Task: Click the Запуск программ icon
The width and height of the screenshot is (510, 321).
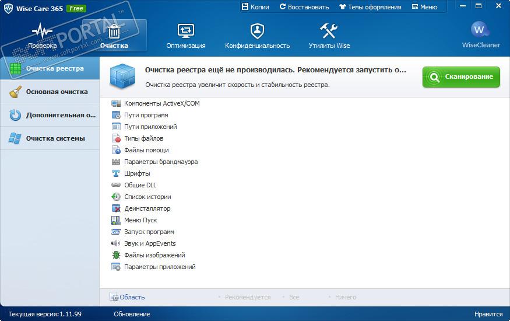Action: [116, 232]
